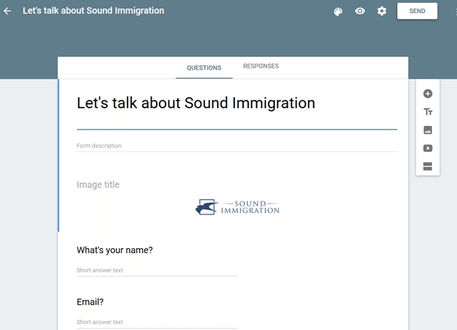Insert an image using sidebar icon
The height and width of the screenshot is (330, 457).
tap(428, 130)
